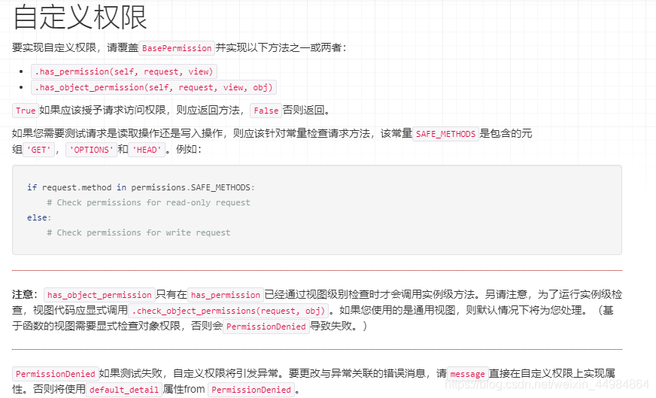Click .has_object_permission(self, request, view, obj) code
The height and width of the screenshot is (398, 656).
coord(153,87)
